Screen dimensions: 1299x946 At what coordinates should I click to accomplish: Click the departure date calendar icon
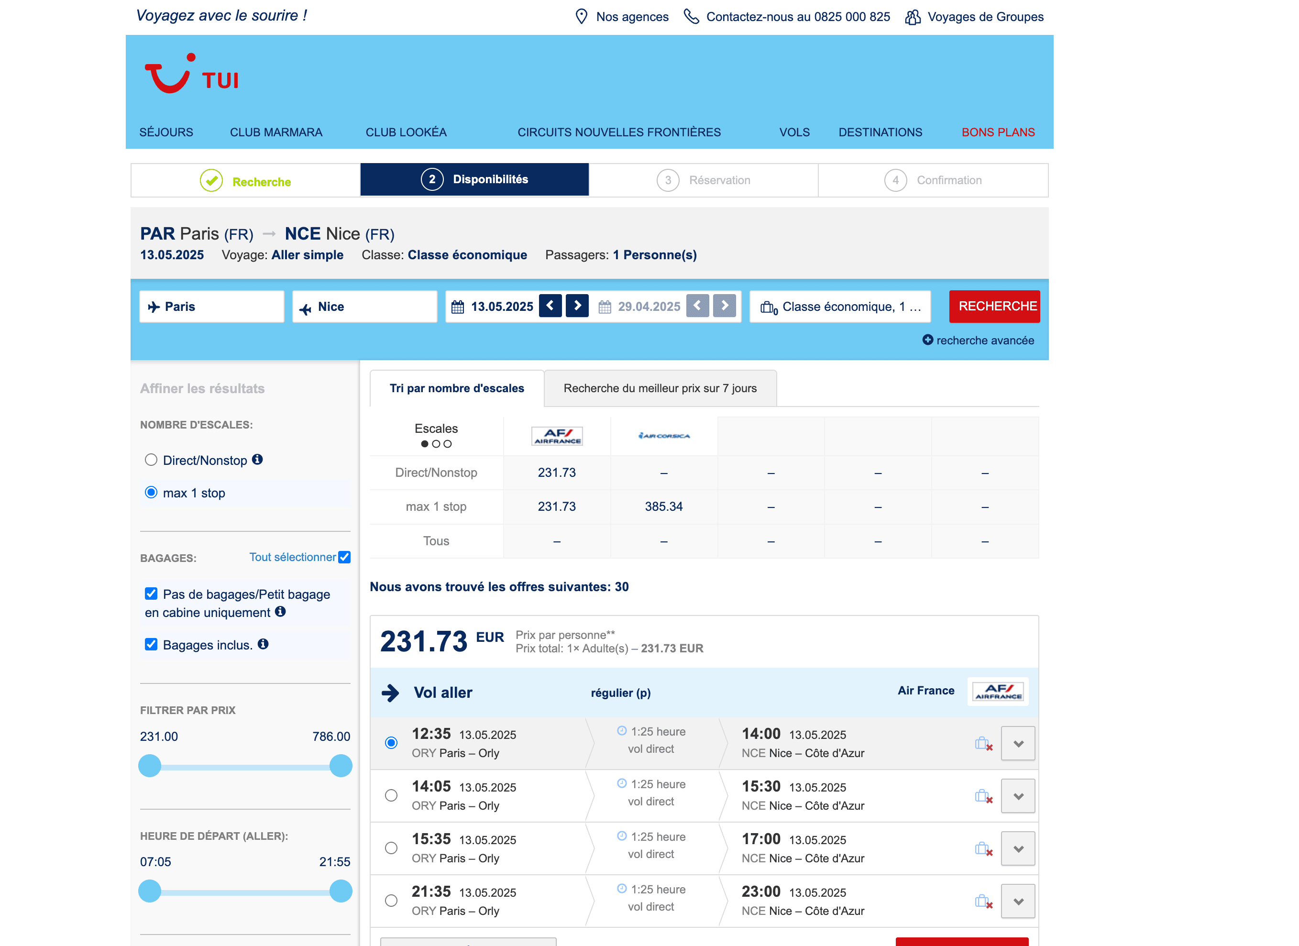[457, 307]
